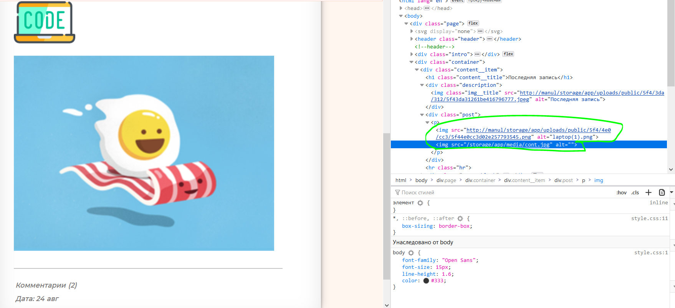Edit the box-sizing border-box value
Screen dimensions: 675x308
[x=454, y=226]
